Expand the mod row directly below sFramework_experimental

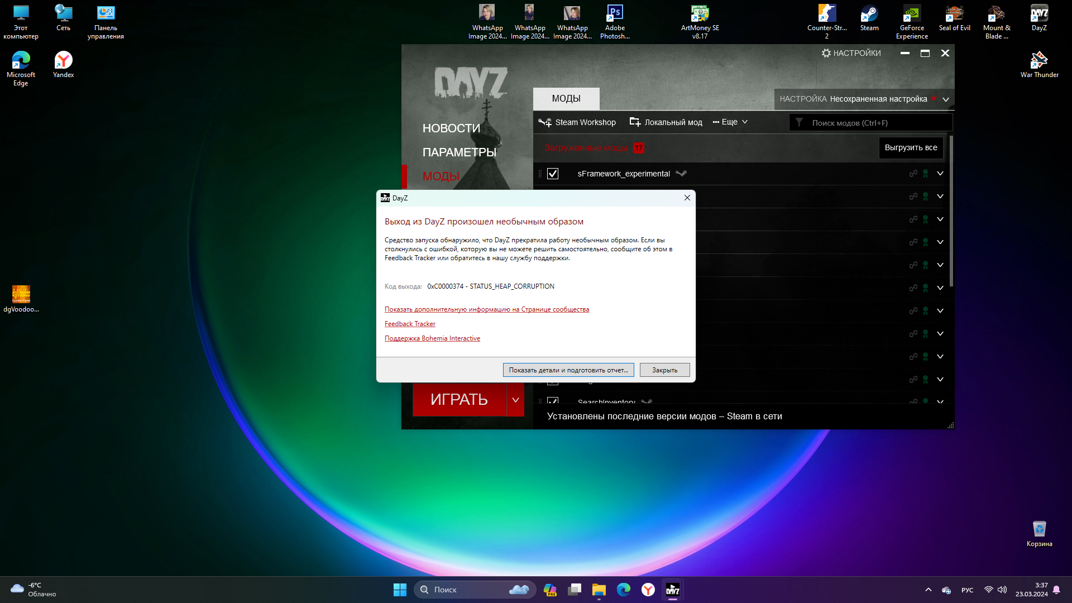click(940, 197)
